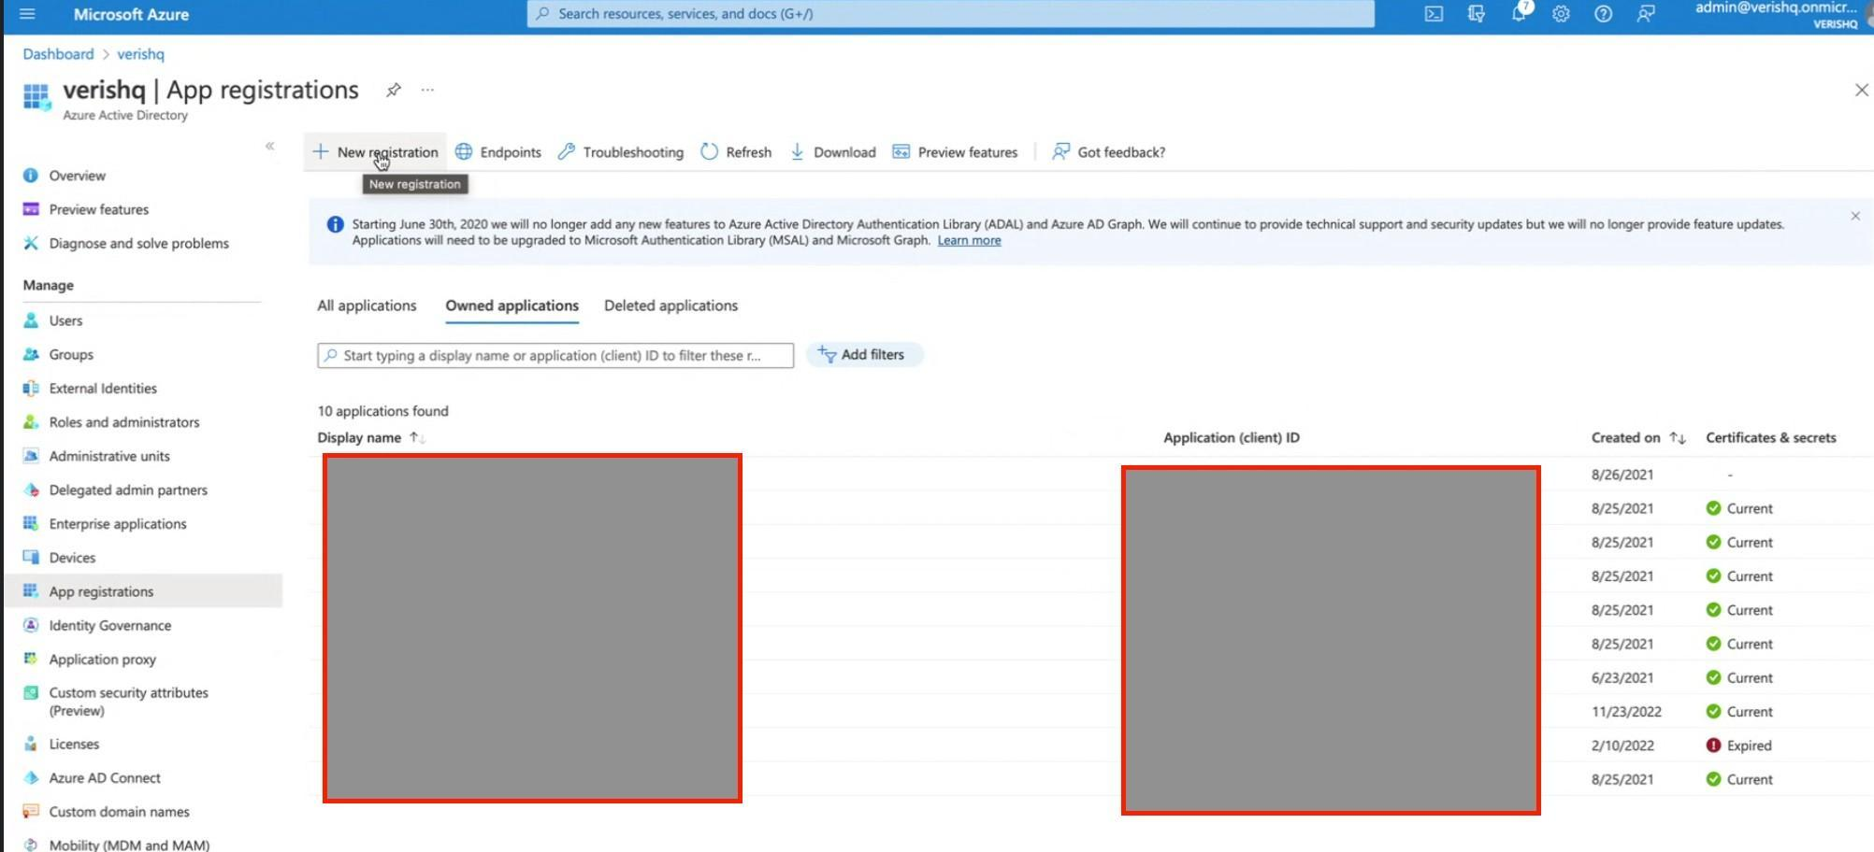
Task: Click the New registration button
Action: point(377,151)
